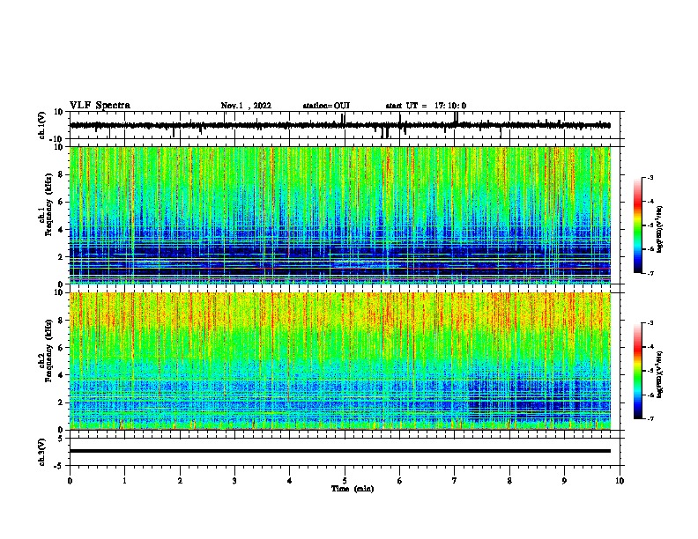Click the "-3" tick on the ch.2 color bar
Image resolution: width=698 pixels, height=539 pixels.
650,323
